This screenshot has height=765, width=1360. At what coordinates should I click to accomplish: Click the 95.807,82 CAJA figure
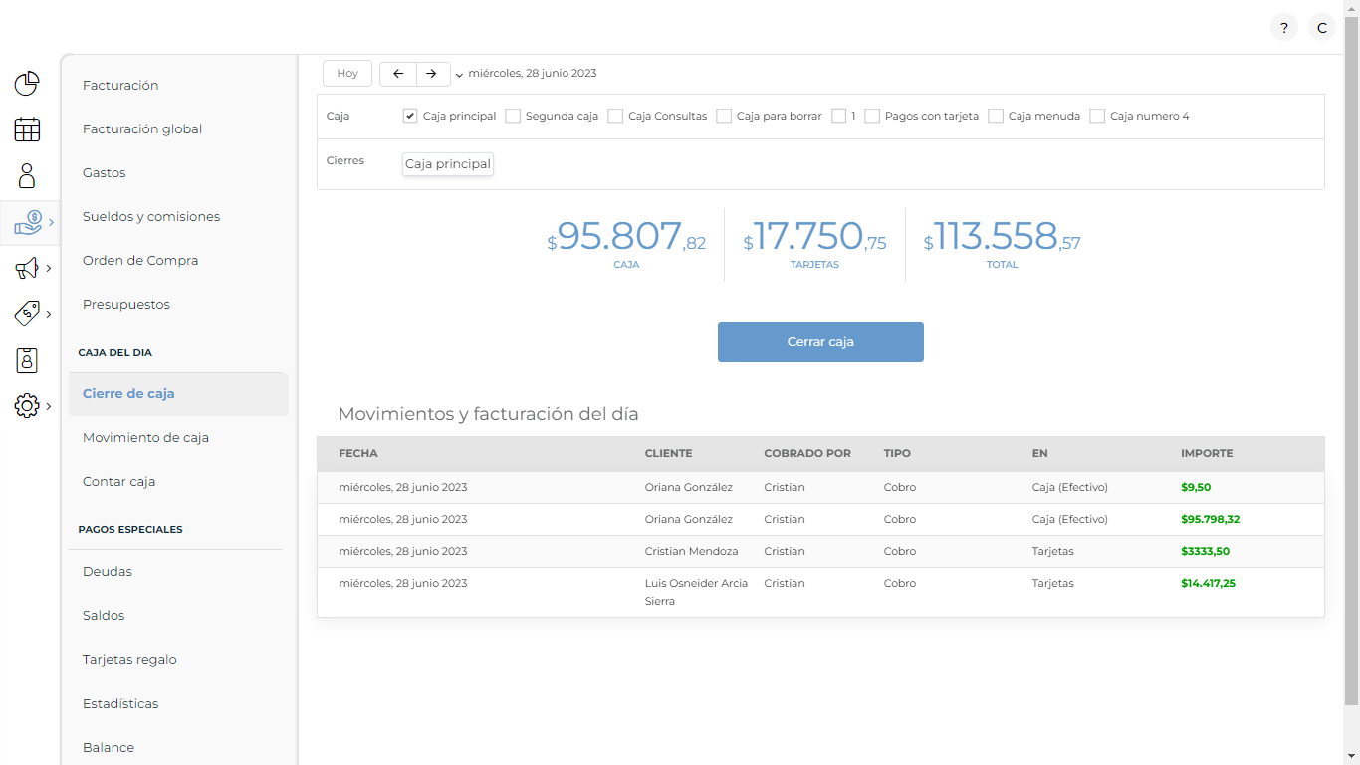coord(626,237)
